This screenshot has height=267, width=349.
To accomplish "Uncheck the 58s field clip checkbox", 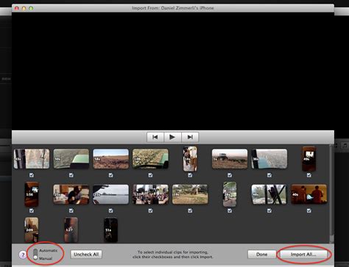I will pos(111,175).
